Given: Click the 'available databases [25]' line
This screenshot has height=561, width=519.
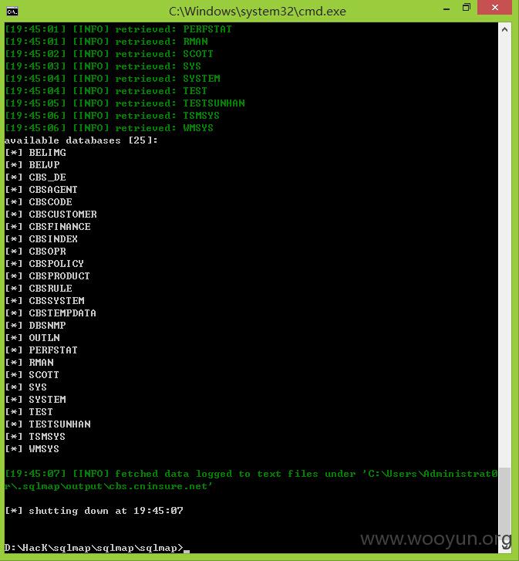Looking at the screenshot, I should tap(81, 140).
